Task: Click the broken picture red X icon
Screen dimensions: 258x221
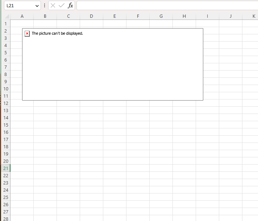Action: pyautogui.click(x=27, y=34)
